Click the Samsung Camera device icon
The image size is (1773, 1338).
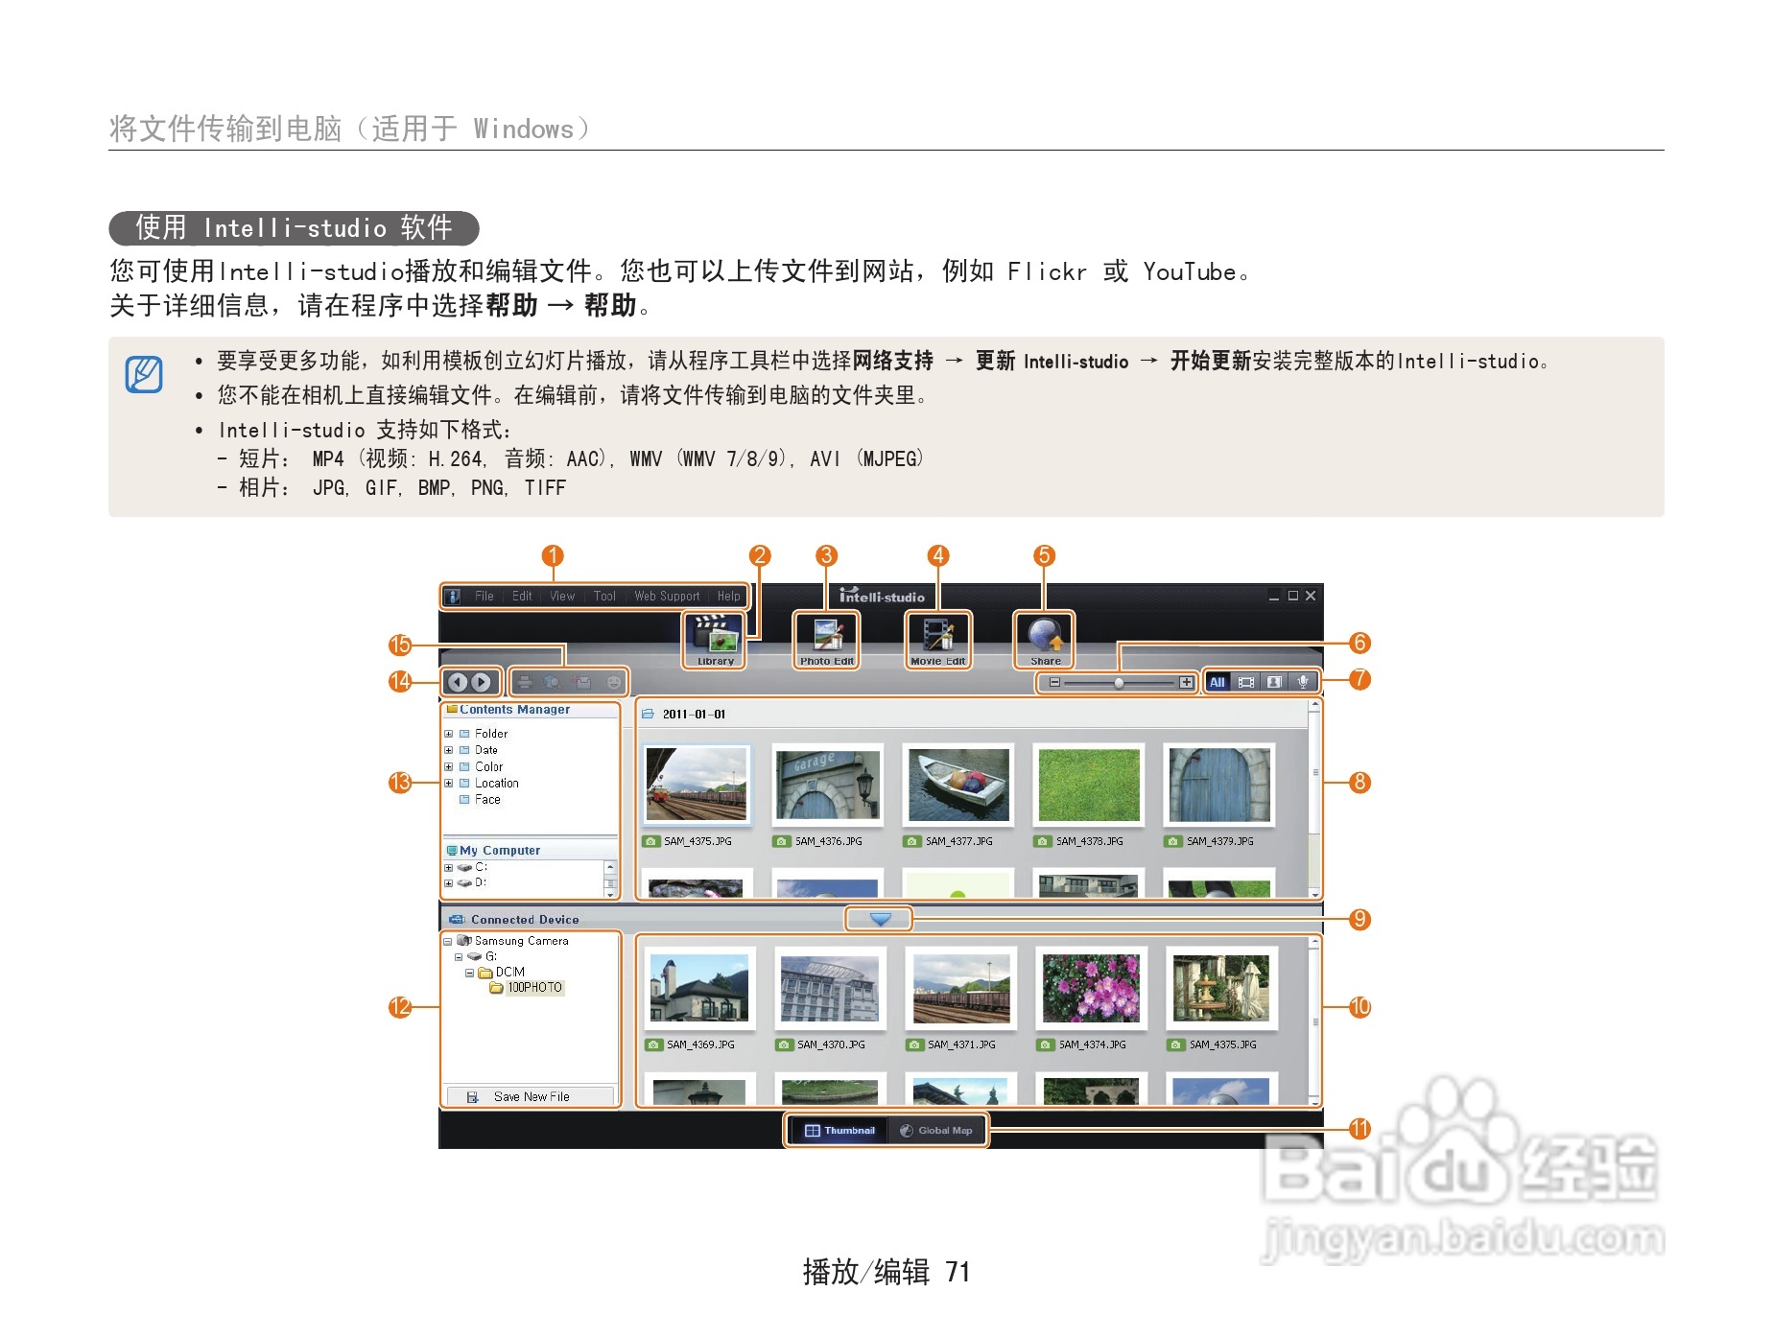pos(464,941)
